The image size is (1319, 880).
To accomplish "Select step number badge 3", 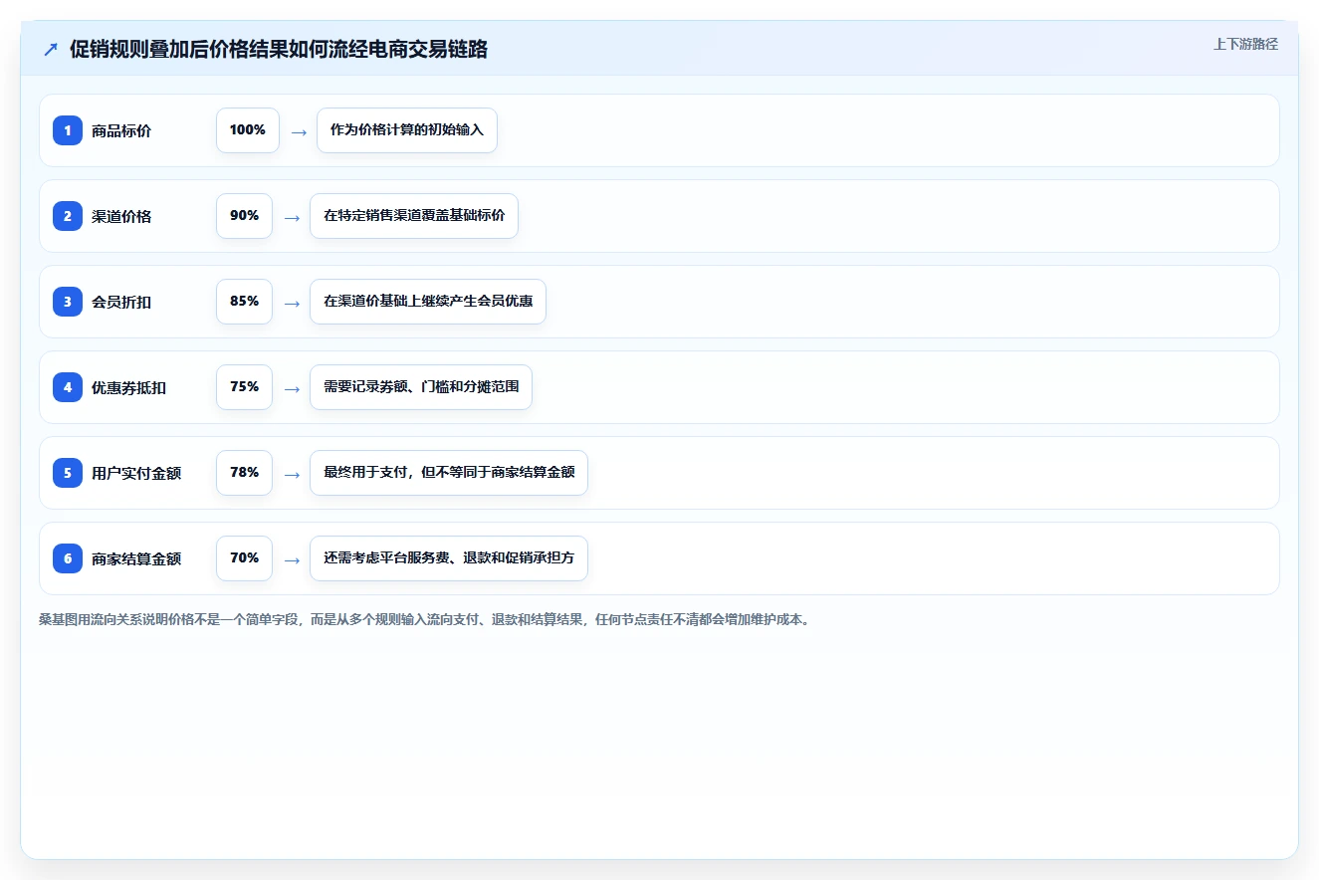I will pos(68,302).
